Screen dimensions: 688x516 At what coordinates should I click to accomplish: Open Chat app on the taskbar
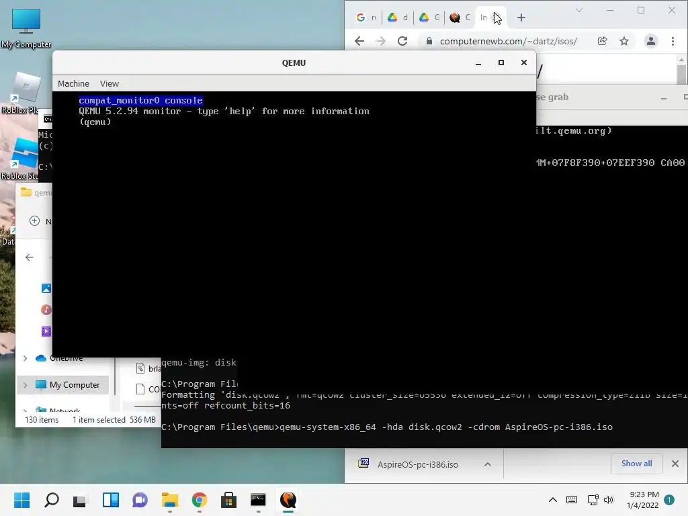click(140, 500)
